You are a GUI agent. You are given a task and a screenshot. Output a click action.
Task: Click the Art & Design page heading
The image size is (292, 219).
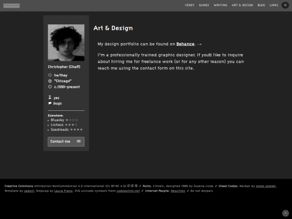pos(113,28)
